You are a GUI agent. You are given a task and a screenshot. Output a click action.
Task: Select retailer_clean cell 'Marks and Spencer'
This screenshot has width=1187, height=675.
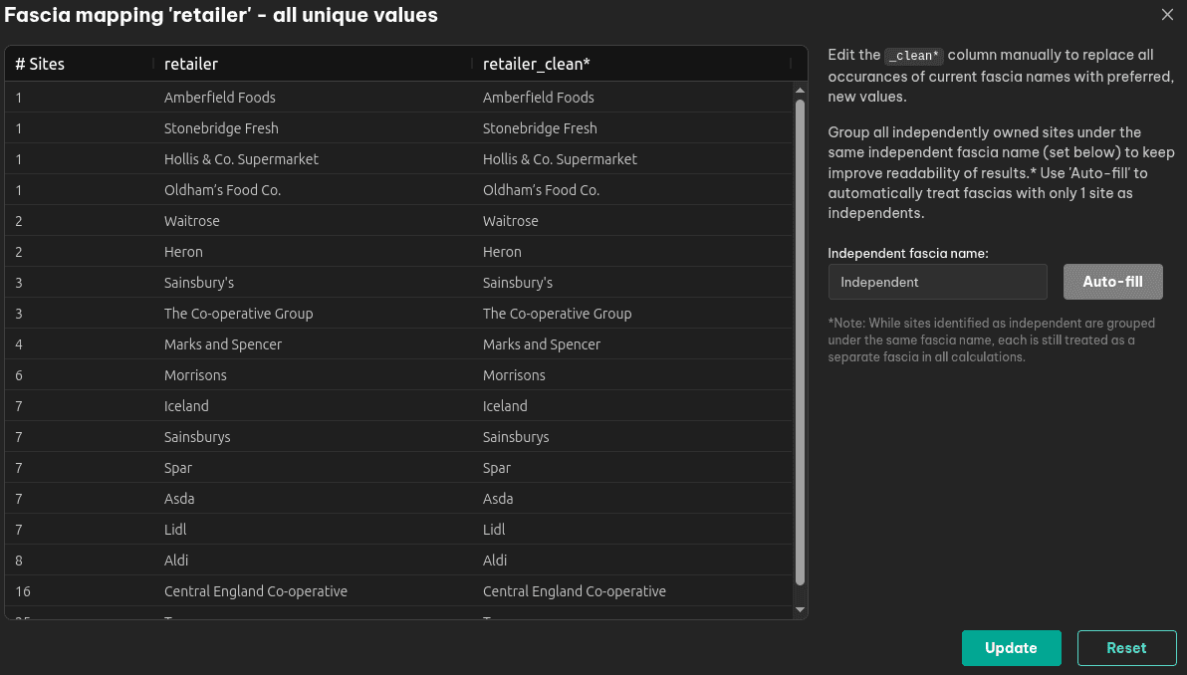tap(632, 344)
